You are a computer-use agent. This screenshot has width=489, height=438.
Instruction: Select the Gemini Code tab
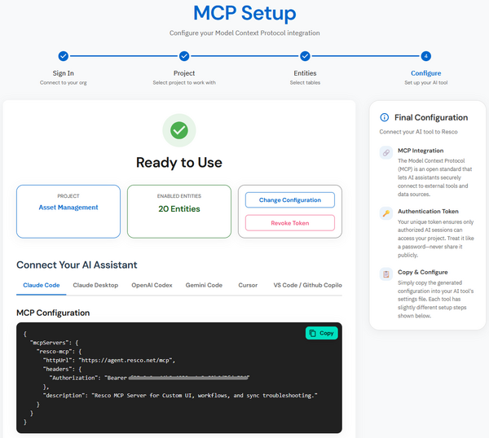click(205, 285)
